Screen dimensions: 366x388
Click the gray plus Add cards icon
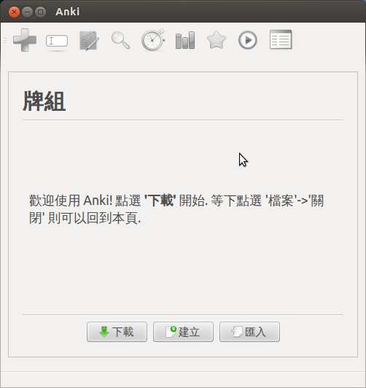(25, 40)
